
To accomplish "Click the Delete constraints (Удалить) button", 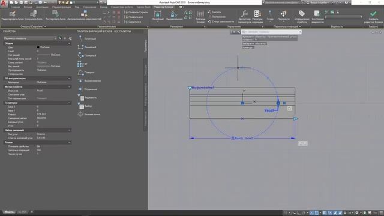I will pyautogui.click(x=214, y=12).
